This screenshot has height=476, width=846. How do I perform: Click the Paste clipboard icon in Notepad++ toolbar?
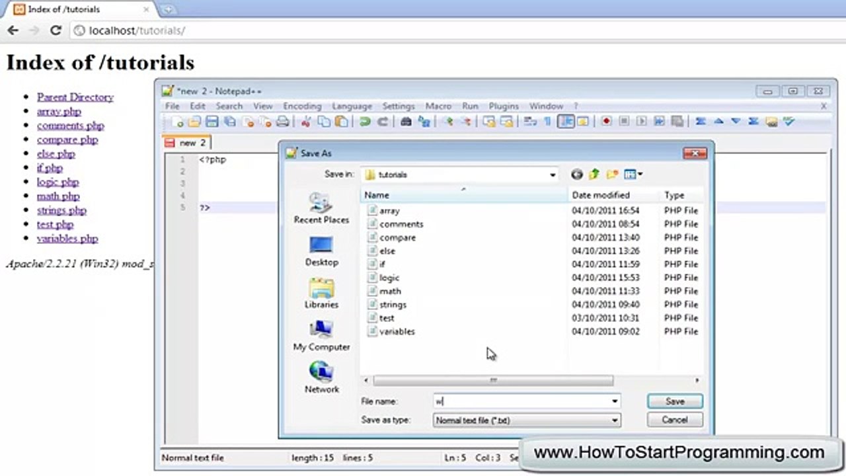point(342,122)
